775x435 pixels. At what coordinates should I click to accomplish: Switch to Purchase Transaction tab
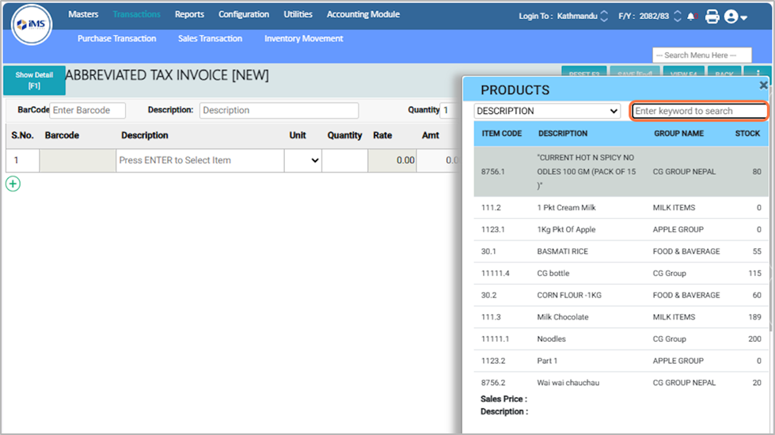pyautogui.click(x=116, y=38)
